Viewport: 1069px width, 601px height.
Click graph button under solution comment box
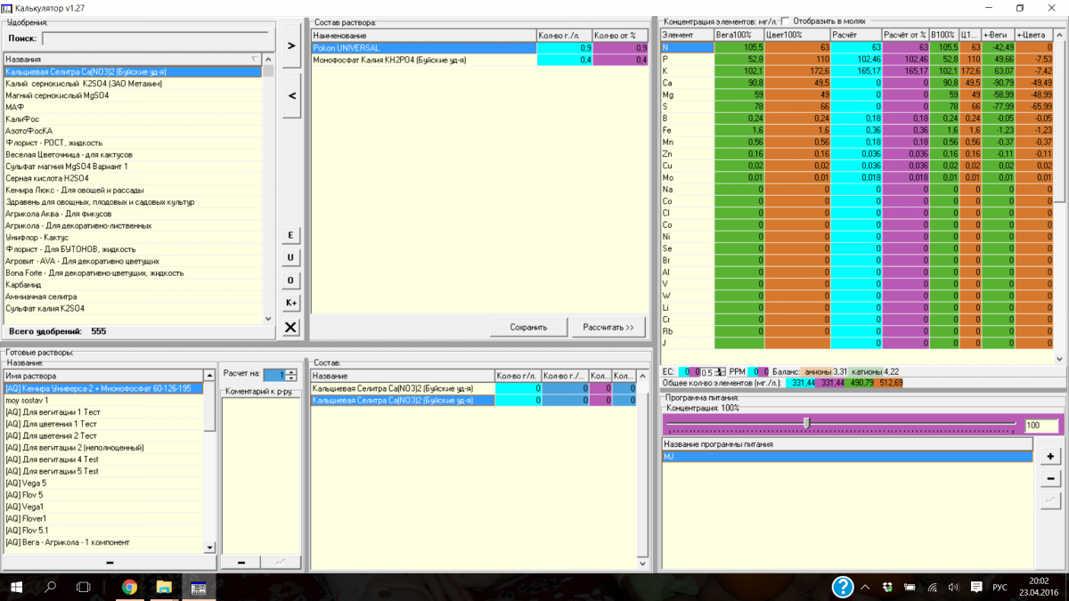tap(281, 563)
